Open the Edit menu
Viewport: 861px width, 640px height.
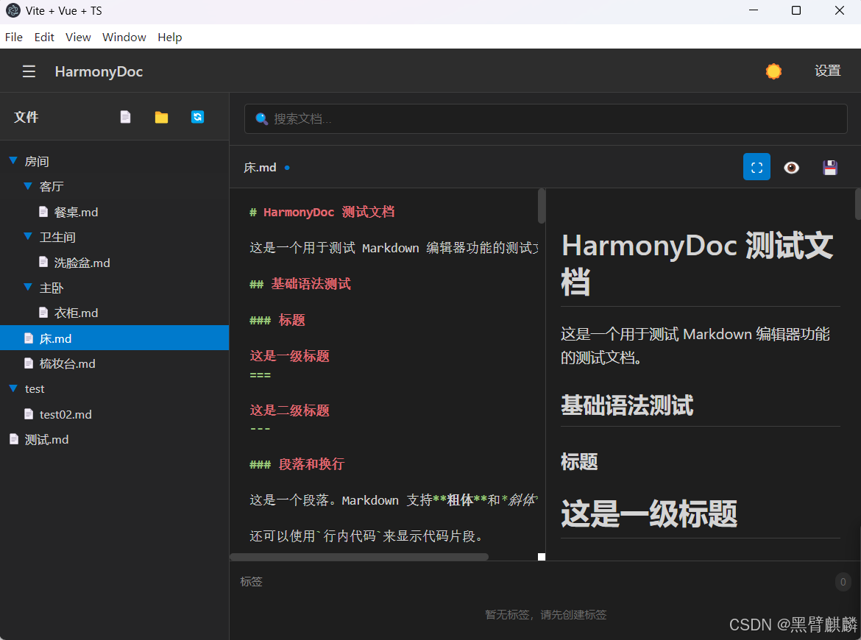(x=44, y=38)
